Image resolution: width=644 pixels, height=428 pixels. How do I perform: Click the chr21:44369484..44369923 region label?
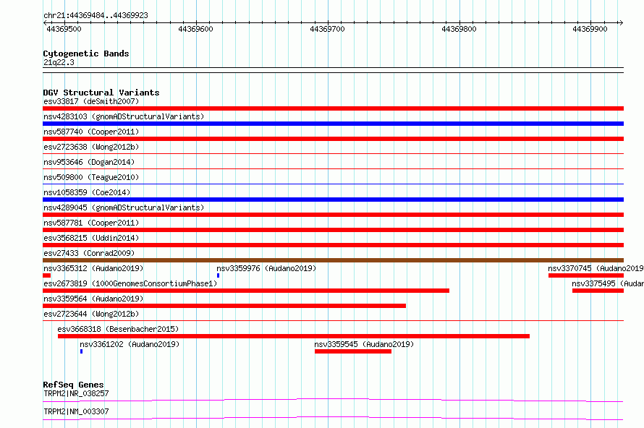click(x=96, y=15)
